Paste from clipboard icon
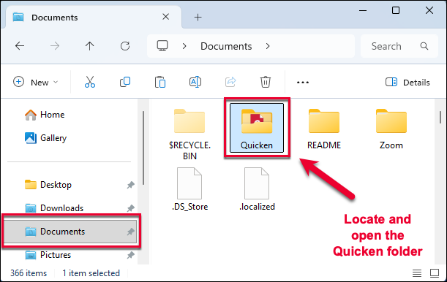 click(160, 82)
